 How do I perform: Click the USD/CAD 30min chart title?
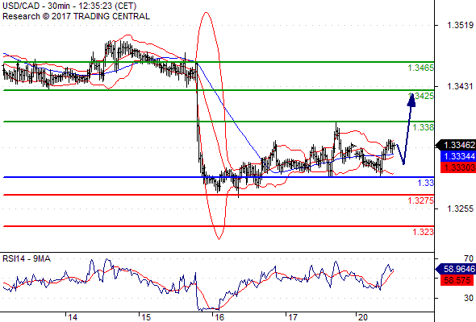click(x=69, y=6)
